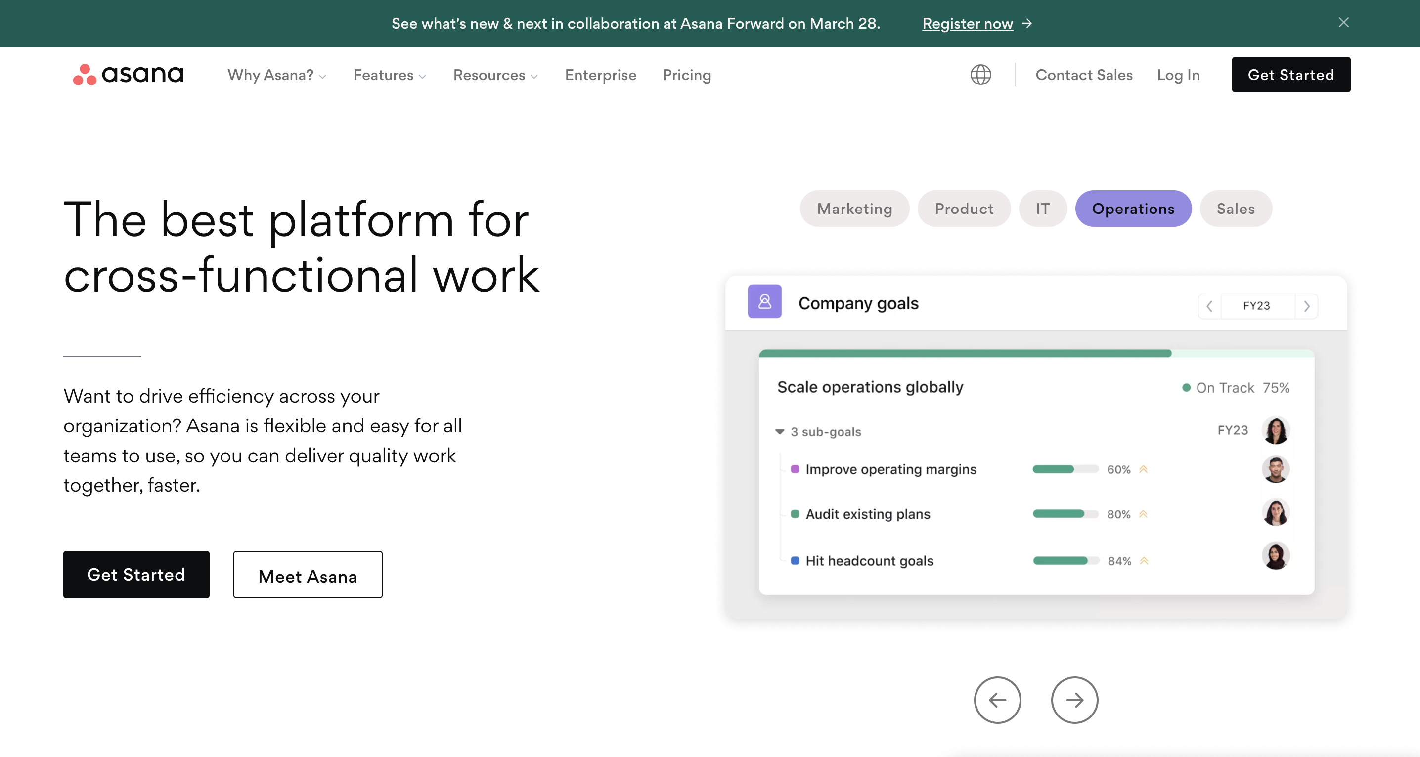This screenshot has width=1420, height=757.
Task: Click upward trend icon next to 60%
Action: pos(1143,469)
